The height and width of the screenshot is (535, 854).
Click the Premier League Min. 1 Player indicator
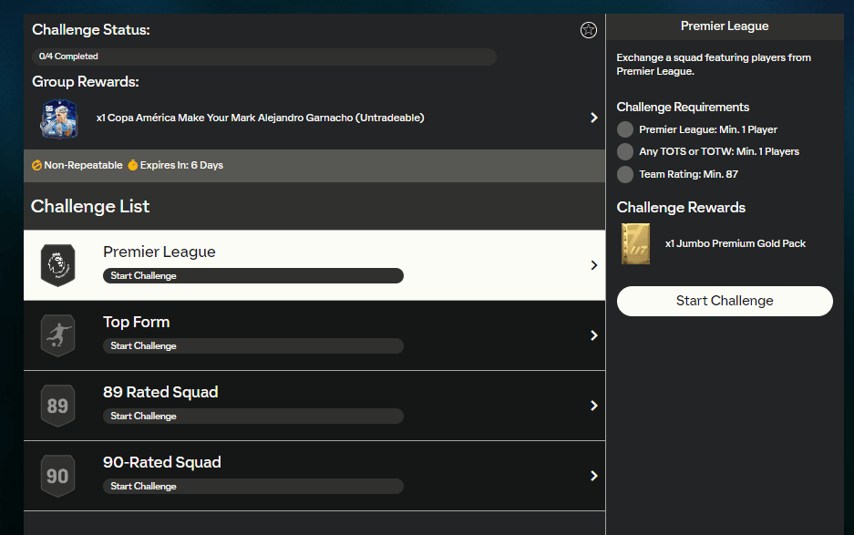(625, 129)
